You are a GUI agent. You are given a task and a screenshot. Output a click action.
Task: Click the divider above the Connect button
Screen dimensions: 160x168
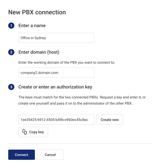tap(80, 143)
